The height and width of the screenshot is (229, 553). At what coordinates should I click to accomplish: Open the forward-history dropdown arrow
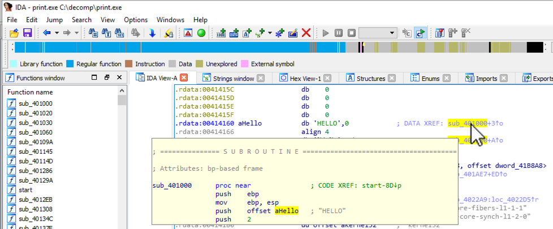coord(76,33)
